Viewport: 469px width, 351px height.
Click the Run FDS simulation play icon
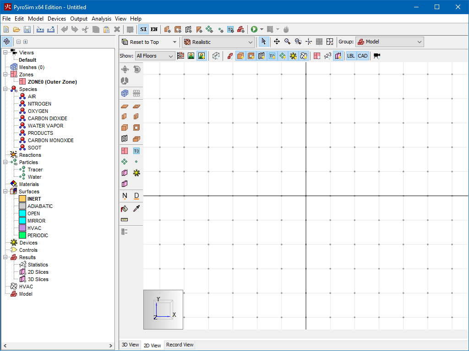(254, 29)
